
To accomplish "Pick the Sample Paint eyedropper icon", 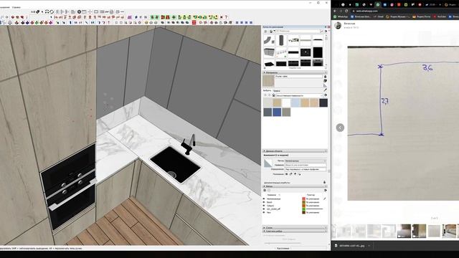I will point(325,90).
